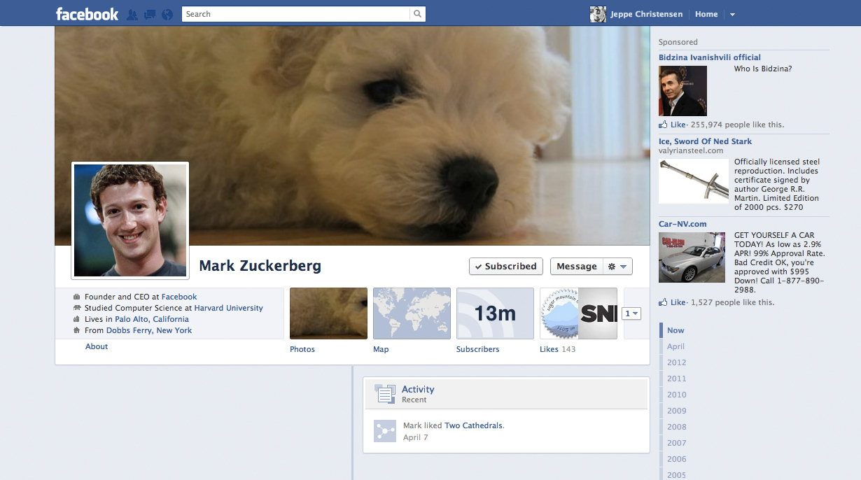Jump to April on the timeline
861x480 pixels.
[675, 346]
